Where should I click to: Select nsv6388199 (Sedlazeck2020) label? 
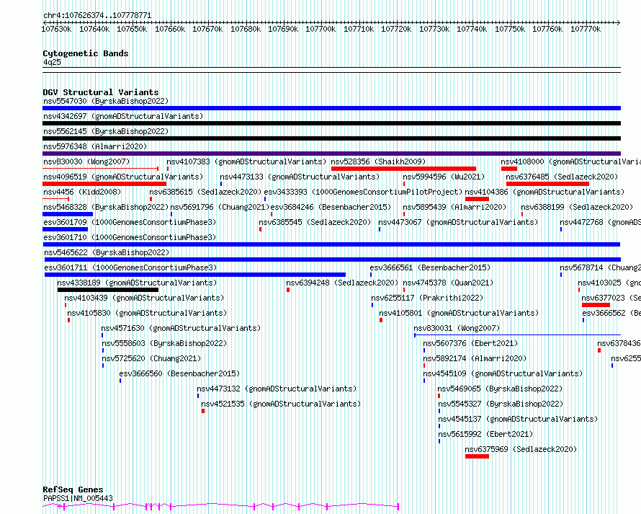click(577, 207)
